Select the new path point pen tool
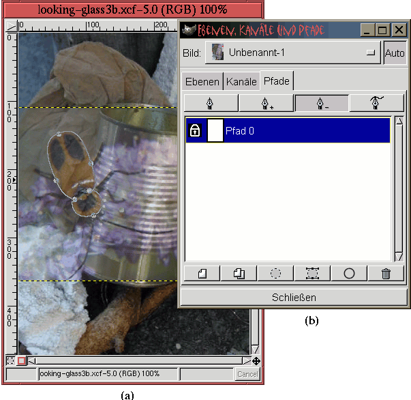This screenshot has width=411, height=400. [211, 102]
